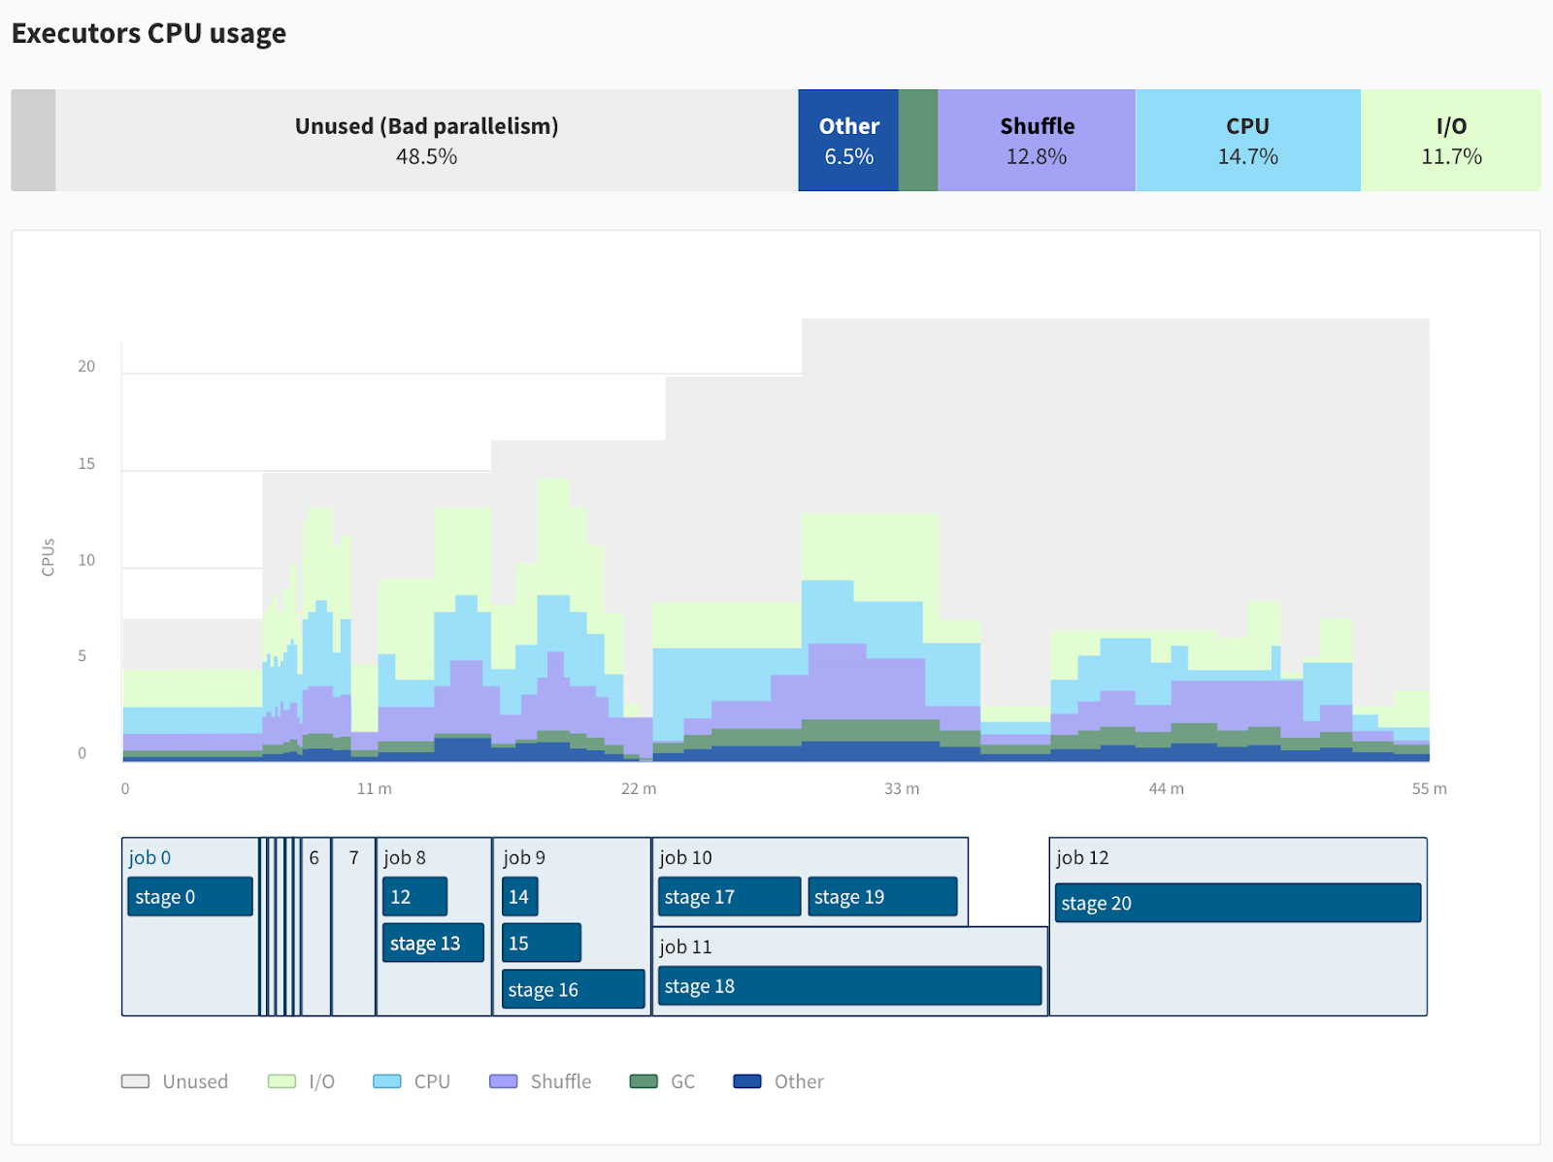The image size is (1553, 1162).
Task: Toggle the Unused legend entry
Action: tap(175, 1081)
